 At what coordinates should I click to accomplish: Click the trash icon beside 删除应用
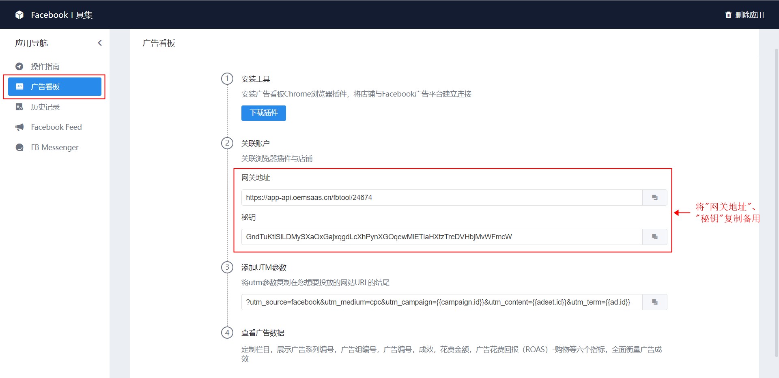point(728,15)
